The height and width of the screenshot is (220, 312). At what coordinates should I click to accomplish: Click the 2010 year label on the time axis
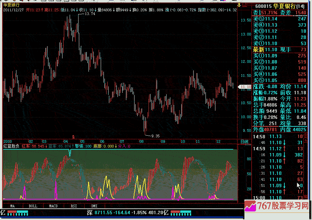click(x=8, y=141)
